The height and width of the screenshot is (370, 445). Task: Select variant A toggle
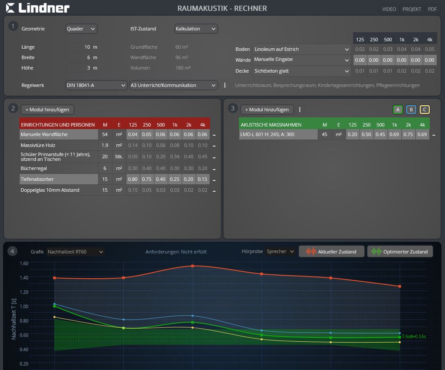tap(397, 110)
